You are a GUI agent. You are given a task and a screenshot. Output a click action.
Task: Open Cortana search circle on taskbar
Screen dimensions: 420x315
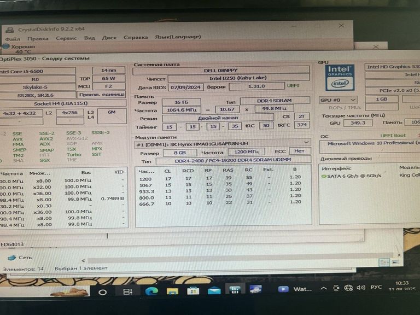(103, 292)
